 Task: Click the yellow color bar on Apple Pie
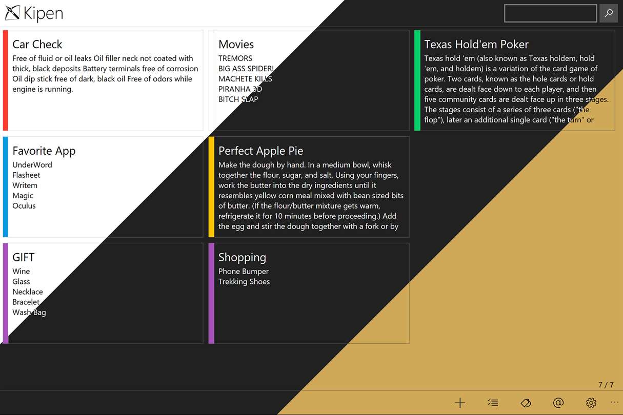[x=211, y=187]
